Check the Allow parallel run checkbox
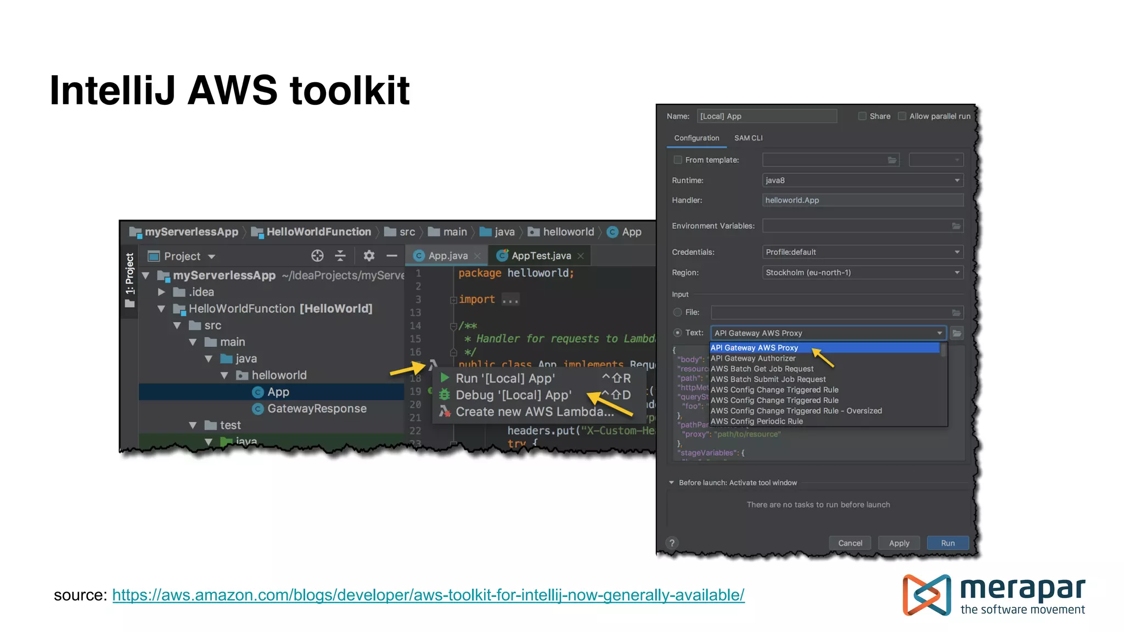 pyautogui.click(x=902, y=116)
